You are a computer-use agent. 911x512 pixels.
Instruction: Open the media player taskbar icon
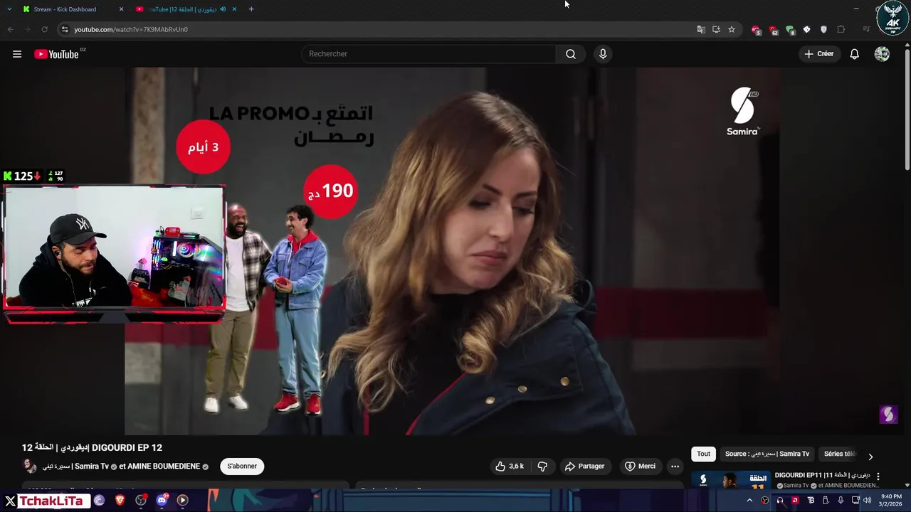coord(182,501)
